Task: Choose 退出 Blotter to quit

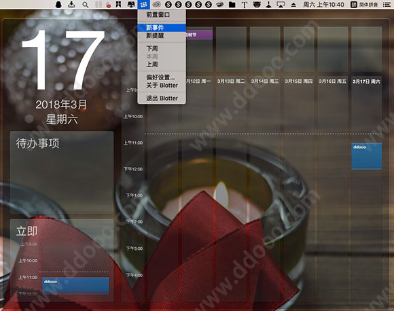Action: point(162,98)
